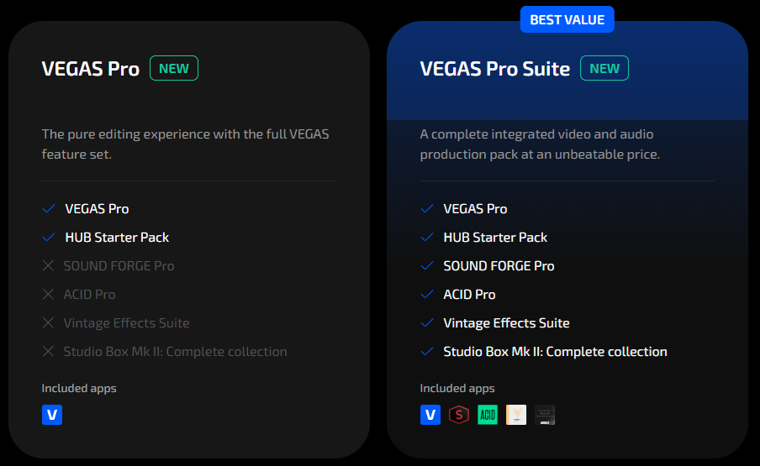Screen dimensions: 760x466
Task: Click Studio Box Mk II feature in Suite list
Action: coord(555,352)
